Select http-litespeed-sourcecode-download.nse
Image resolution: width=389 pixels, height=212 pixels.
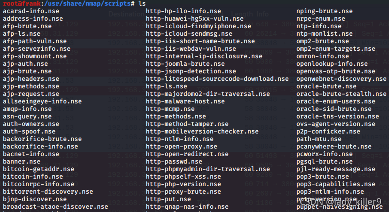click(x=217, y=79)
